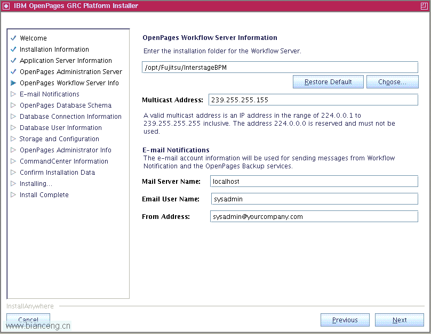This screenshot has height=334, width=431.
Task: Select the Database User Information step label
Action: coord(61,128)
